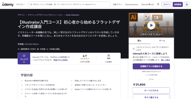Click the search magnifier icon
The width and height of the screenshot is (191, 99).
point(31,4)
